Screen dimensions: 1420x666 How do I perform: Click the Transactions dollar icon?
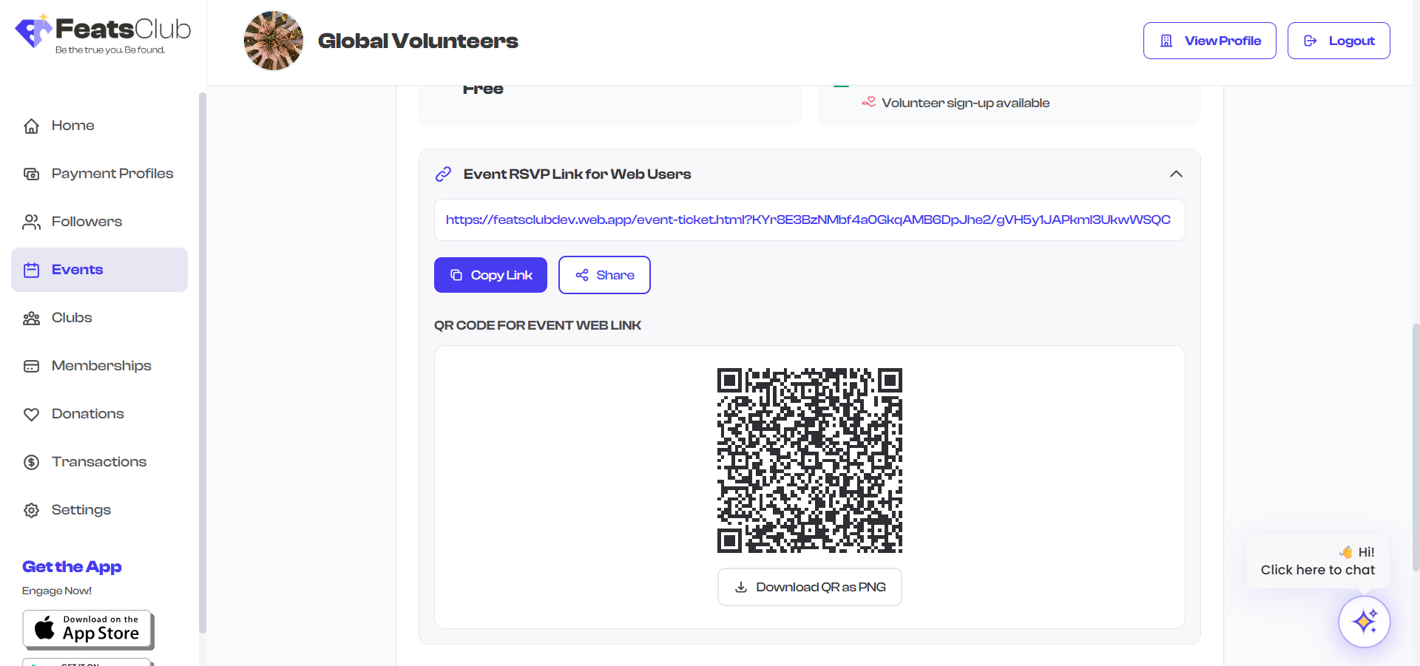[31, 463]
